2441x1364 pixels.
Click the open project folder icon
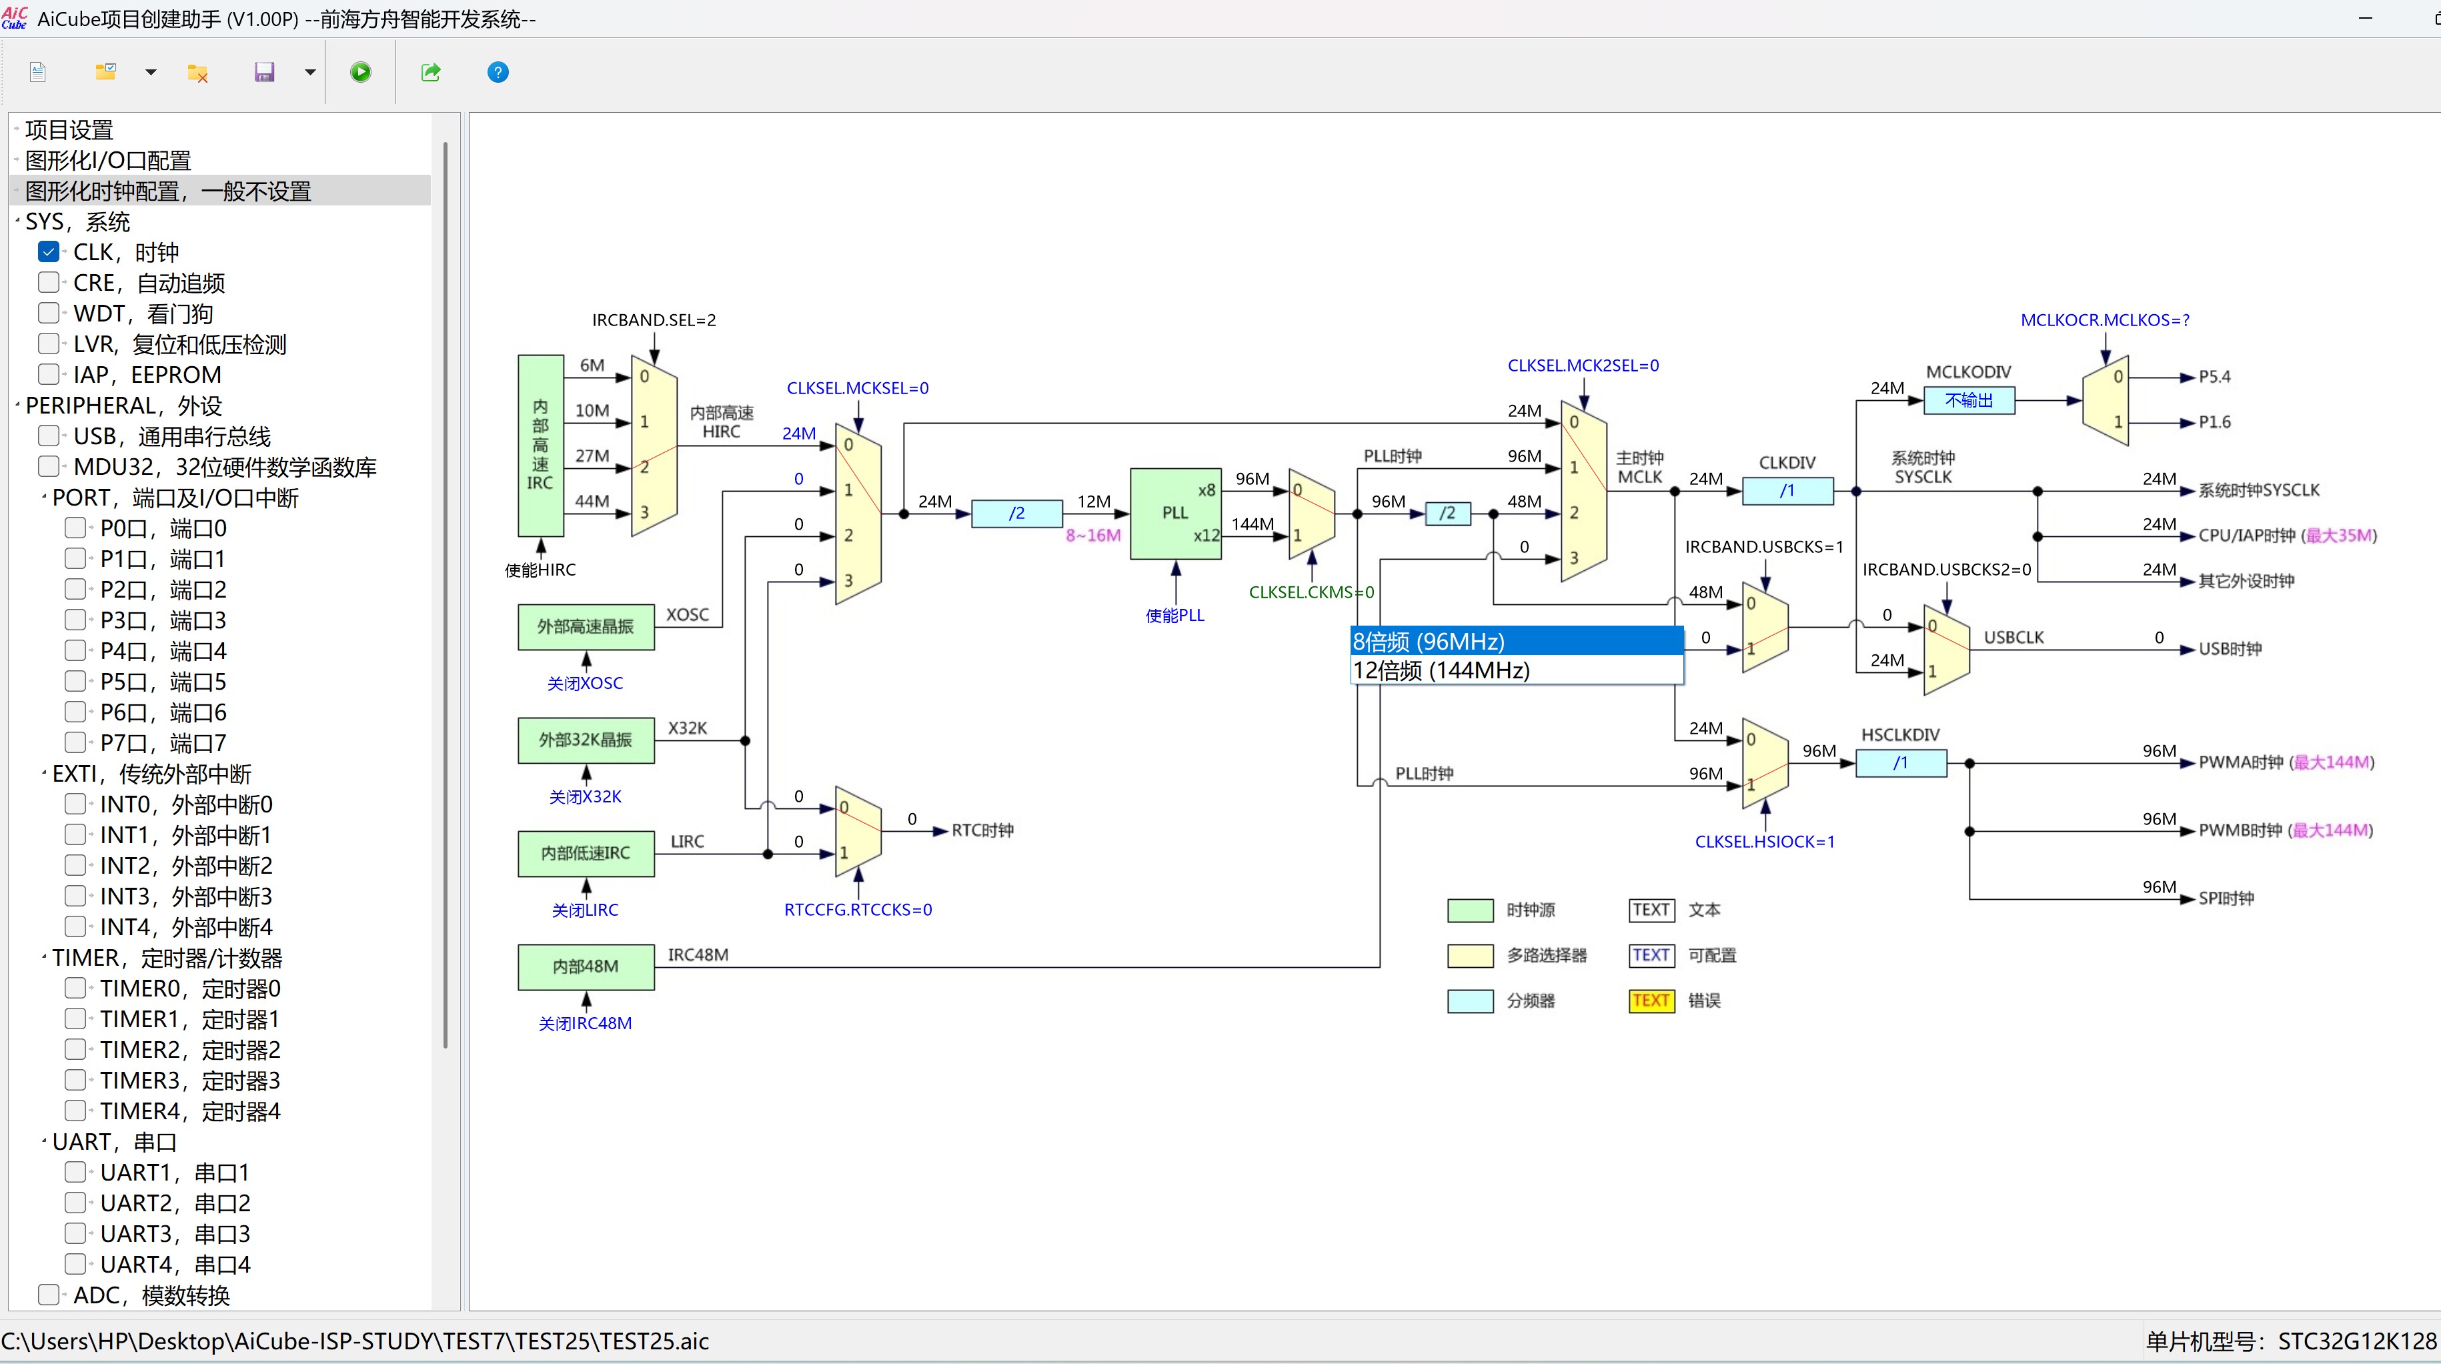(106, 72)
